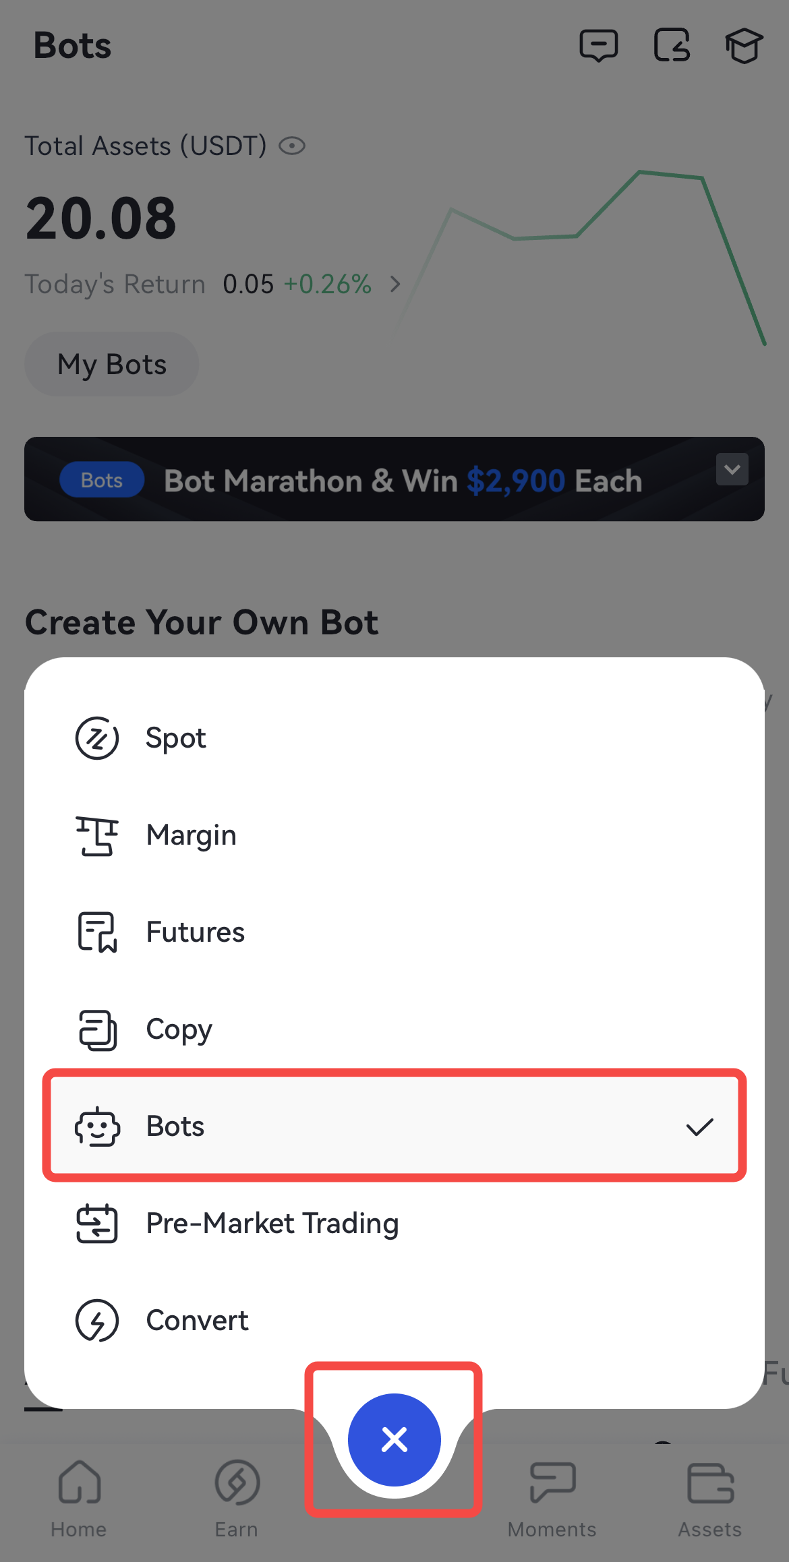Choose Pre-Market Trading from the menu

[x=272, y=1224]
